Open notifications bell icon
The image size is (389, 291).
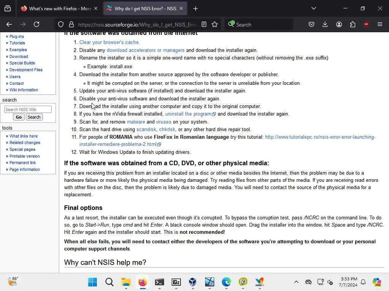pos(363,282)
